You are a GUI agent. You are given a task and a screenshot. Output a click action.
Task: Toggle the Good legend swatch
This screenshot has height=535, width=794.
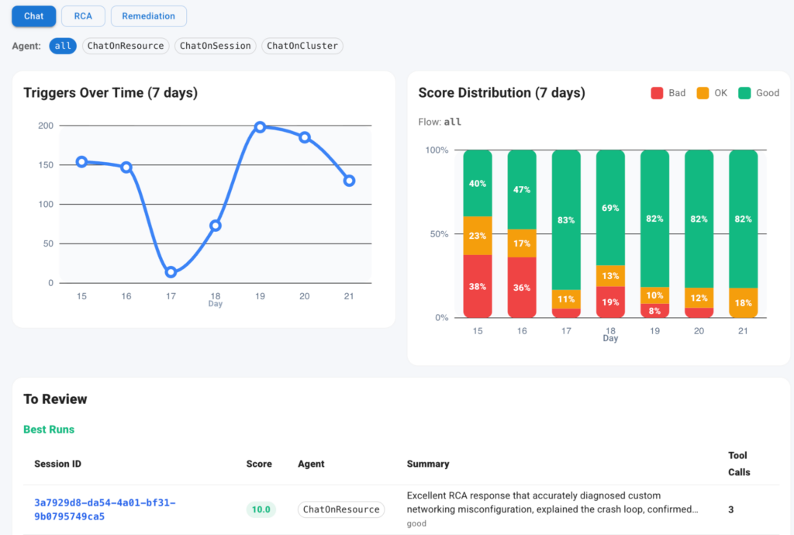coord(744,93)
